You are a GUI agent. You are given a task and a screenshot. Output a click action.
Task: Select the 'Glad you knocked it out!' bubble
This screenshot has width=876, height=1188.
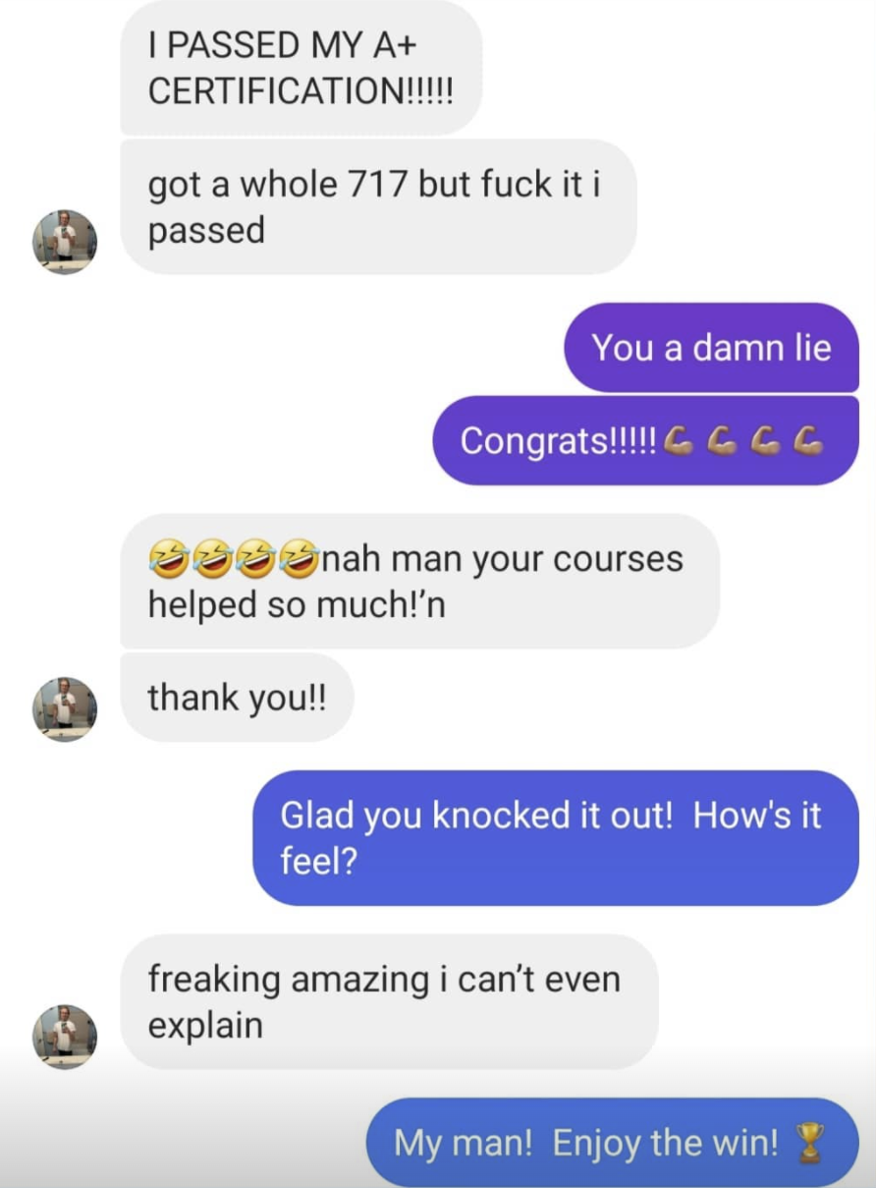(556, 837)
